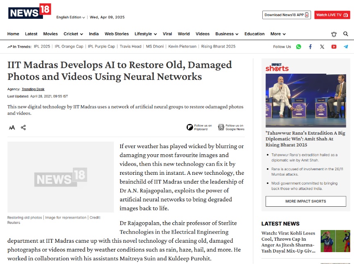Viewport: 354px width, 264px height.
Task: Open the IPL Purple Cap trending link
Action: [101, 47]
